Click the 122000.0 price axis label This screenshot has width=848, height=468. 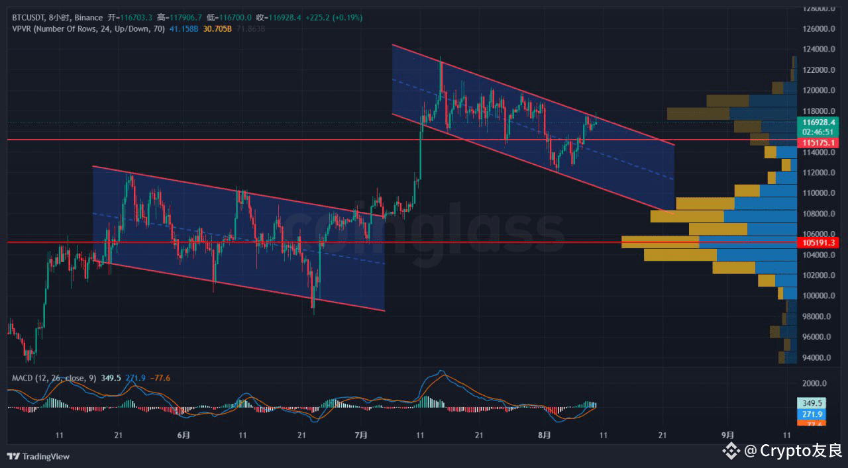(x=819, y=70)
